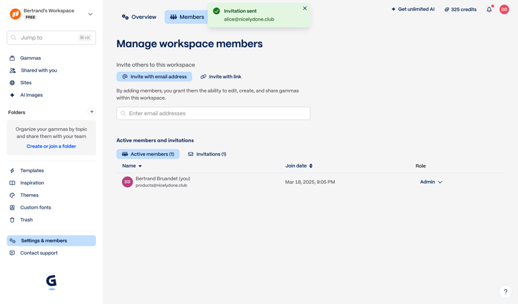The image size is (518, 304).
Task: Sort members by Name column
Action: click(132, 166)
